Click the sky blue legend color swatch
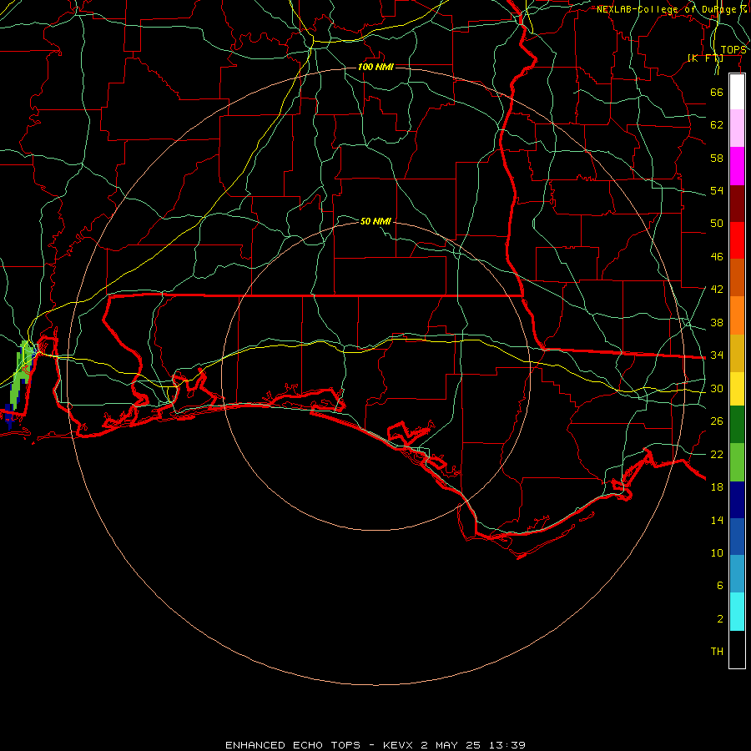Screen dimensions: 751x751 coord(737,573)
